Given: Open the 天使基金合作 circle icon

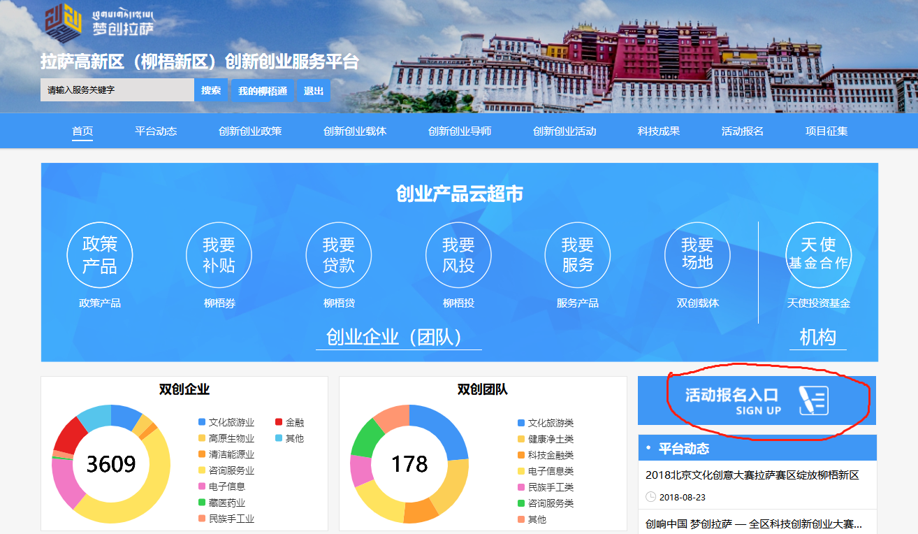Looking at the screenshot, I should [818, 255].
